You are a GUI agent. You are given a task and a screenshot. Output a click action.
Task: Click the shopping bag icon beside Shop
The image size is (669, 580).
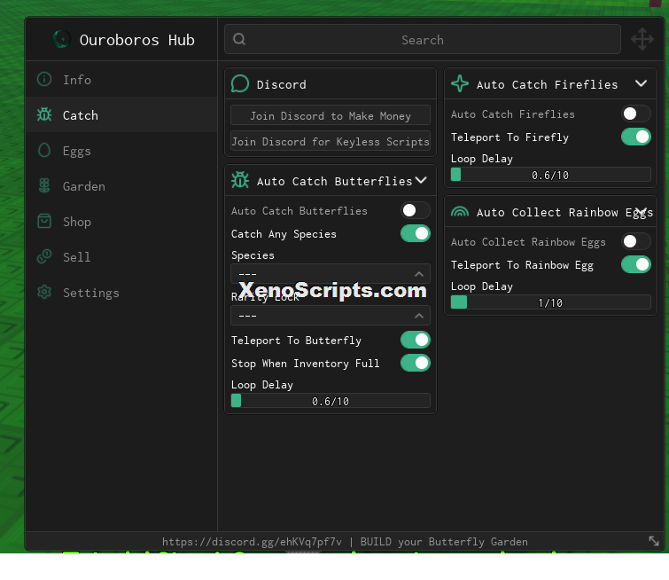pos(44,221)
